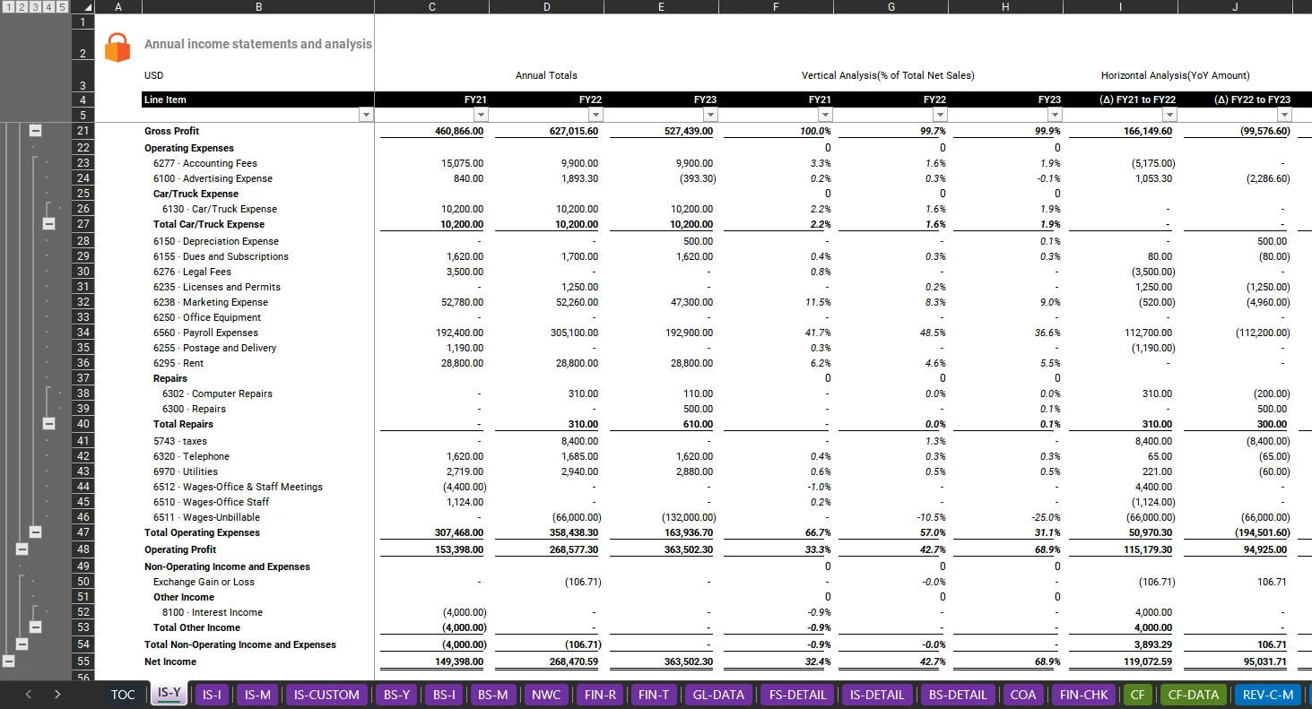
Task: Click the select-all corner triangle
Action: 87,7
